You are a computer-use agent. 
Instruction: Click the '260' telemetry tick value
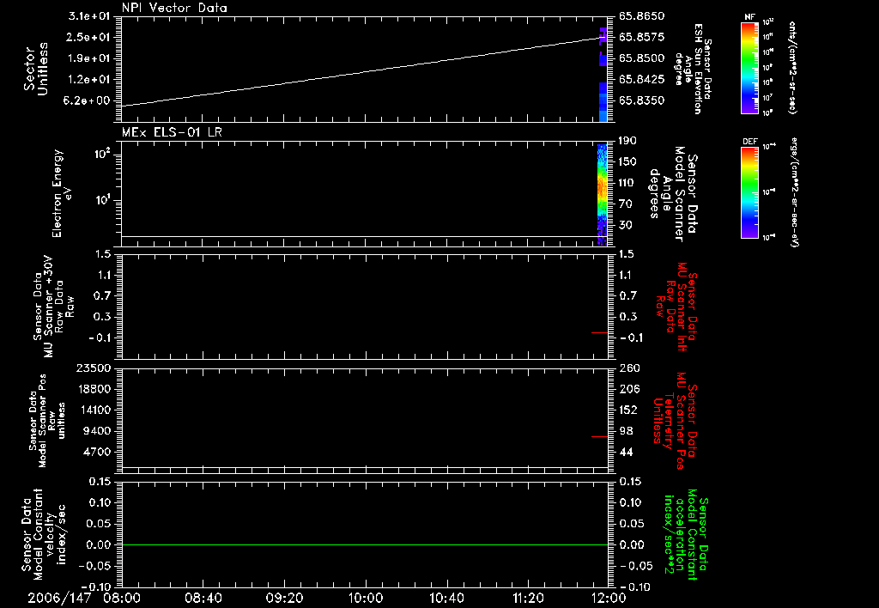pos(630,368)
